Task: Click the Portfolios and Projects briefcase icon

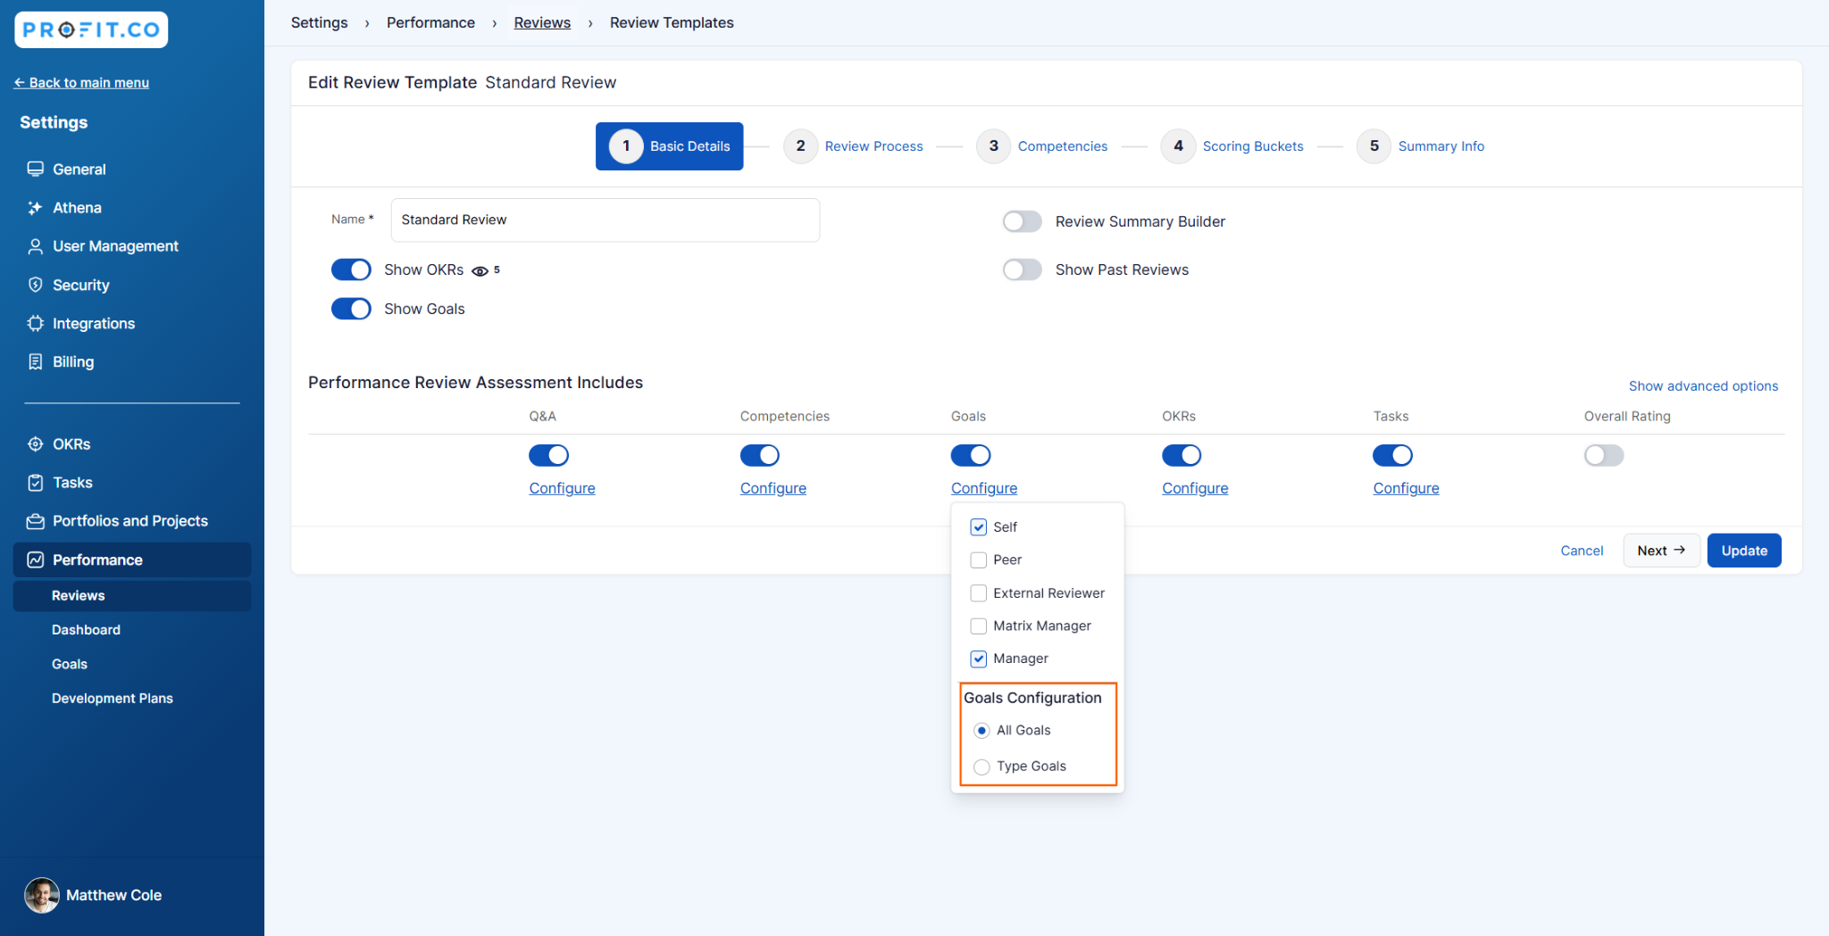Action: click(x=35, y=521)
